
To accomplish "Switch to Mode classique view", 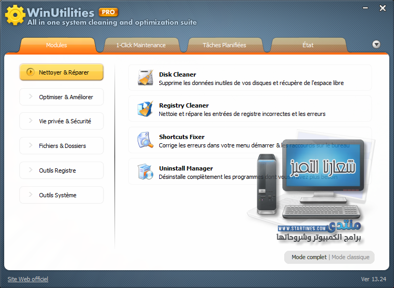I will click(x=350, y=257).
